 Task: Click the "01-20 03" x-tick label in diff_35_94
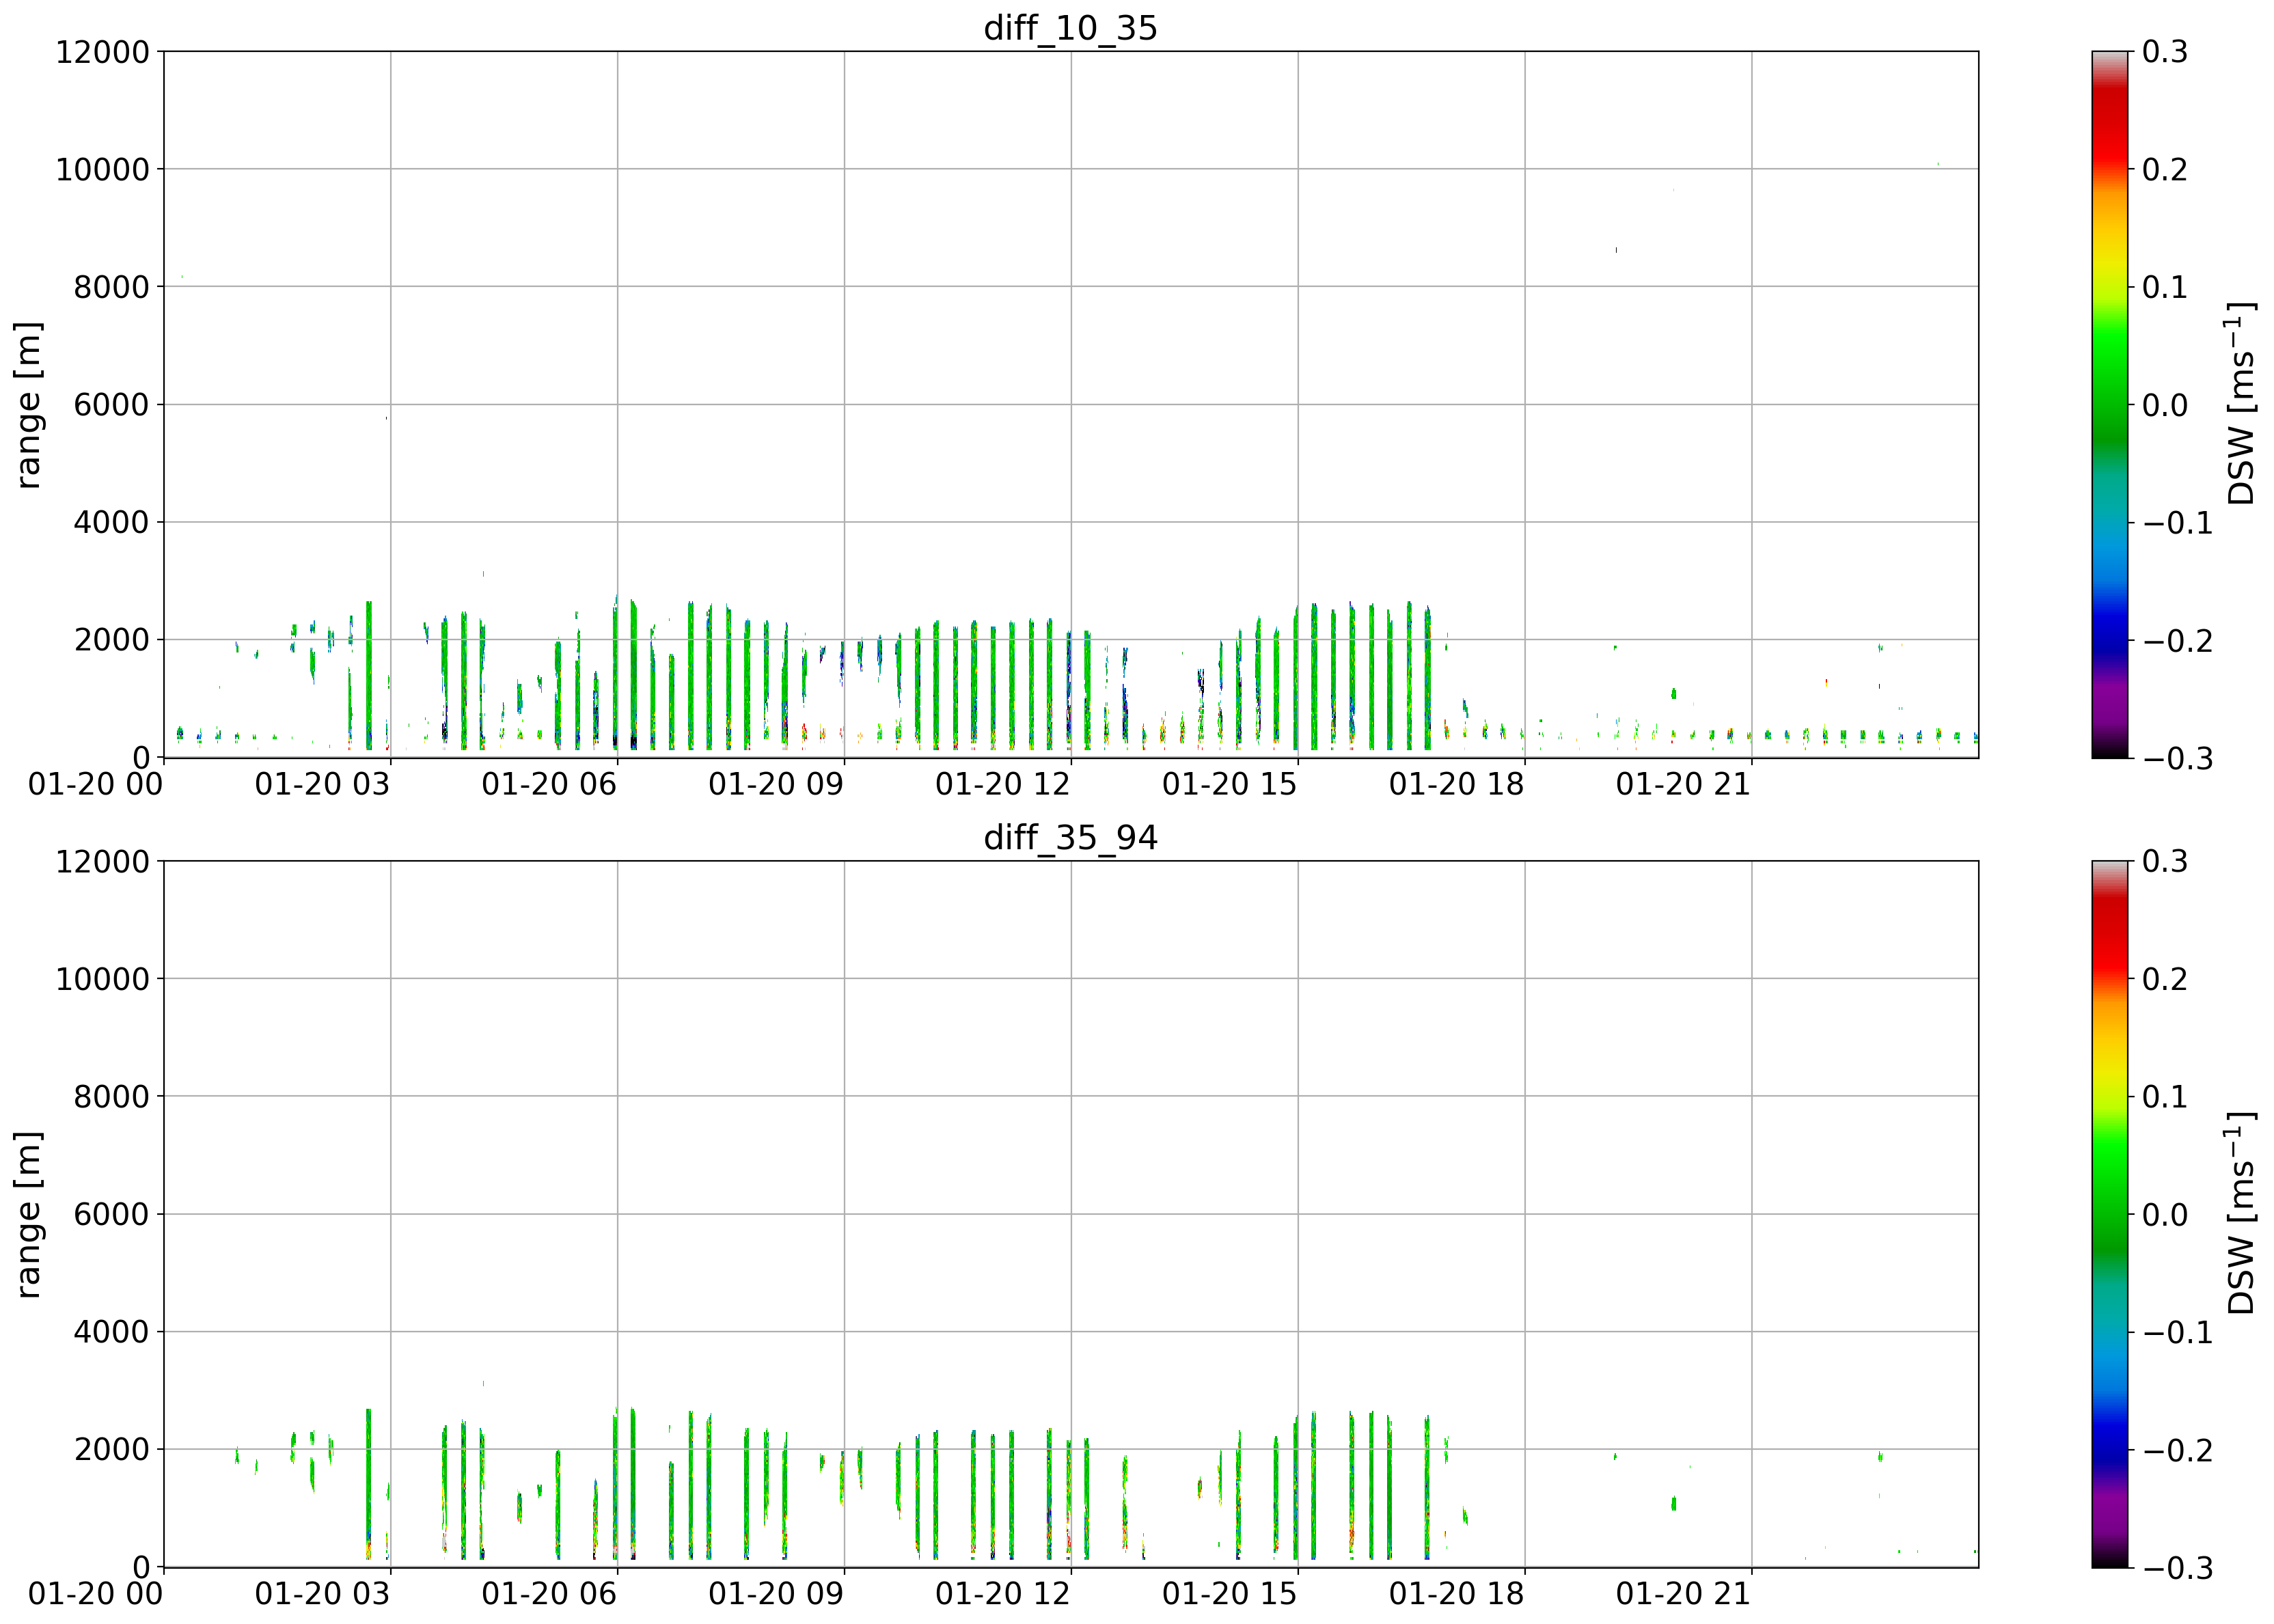pos(322,1594)
